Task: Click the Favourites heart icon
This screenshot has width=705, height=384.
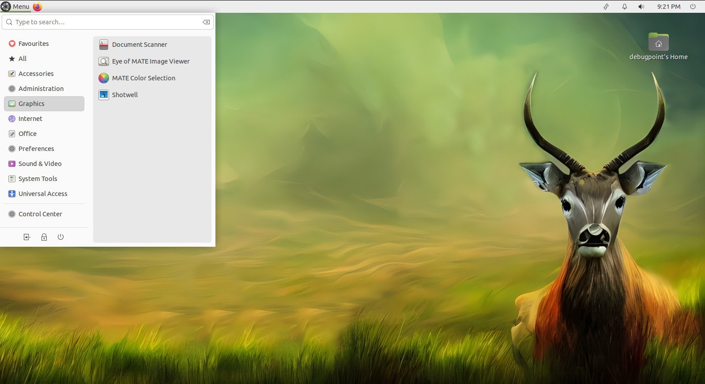Action: click(x=12, y=44)
